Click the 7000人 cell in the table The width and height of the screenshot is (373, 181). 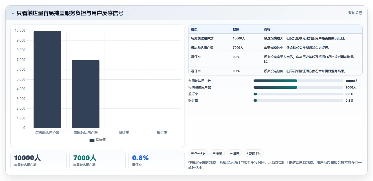pyautogui.click(x=238, y=48)
